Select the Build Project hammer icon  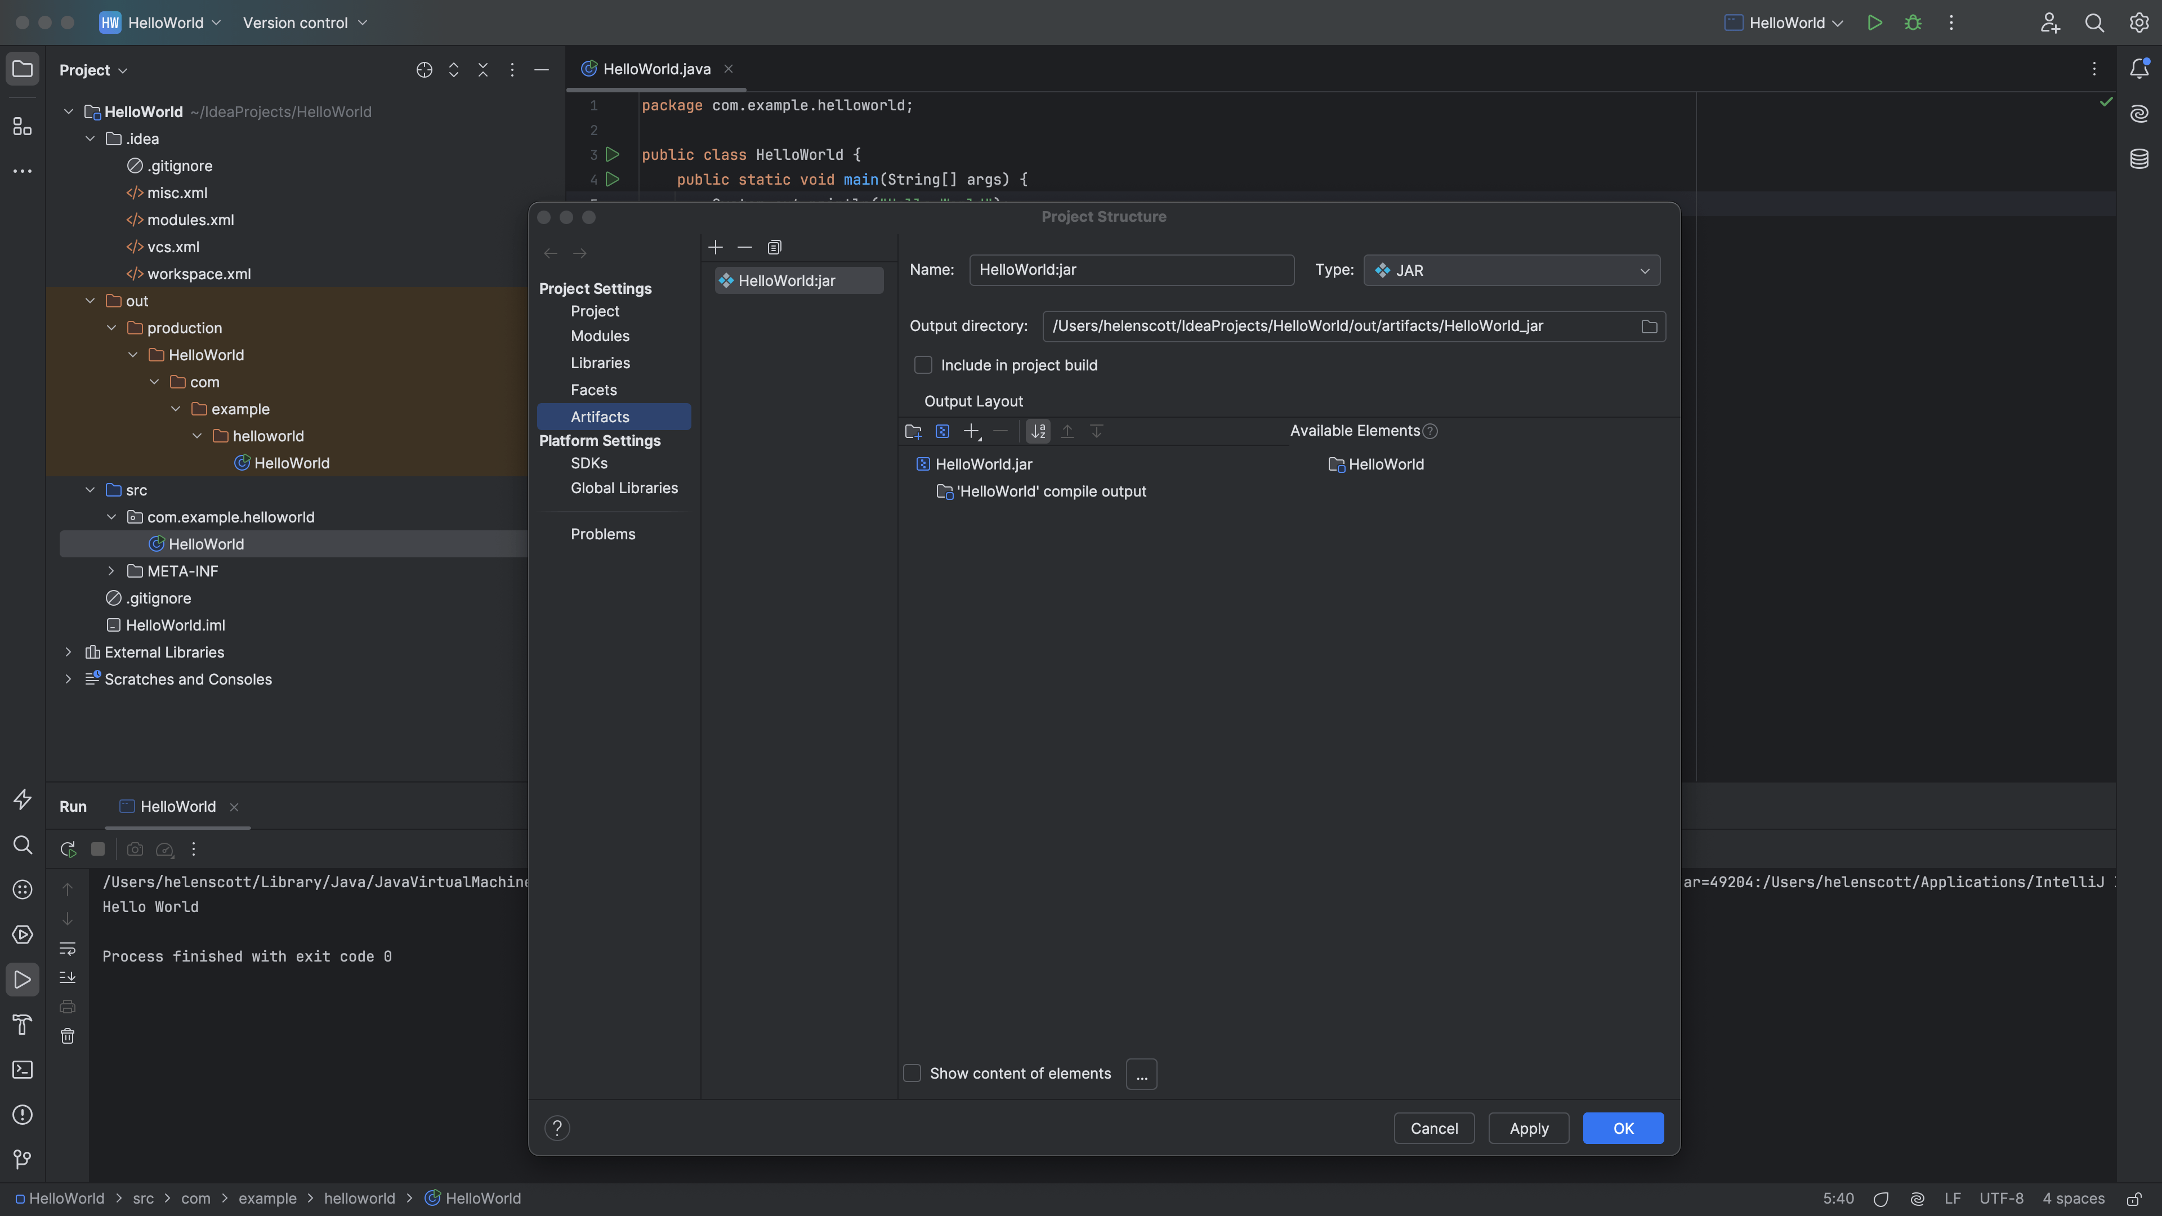pos(23,1025)
